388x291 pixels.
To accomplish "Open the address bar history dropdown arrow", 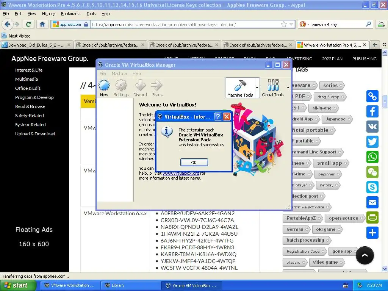I will pyautogui.click(x=291, y=24).
